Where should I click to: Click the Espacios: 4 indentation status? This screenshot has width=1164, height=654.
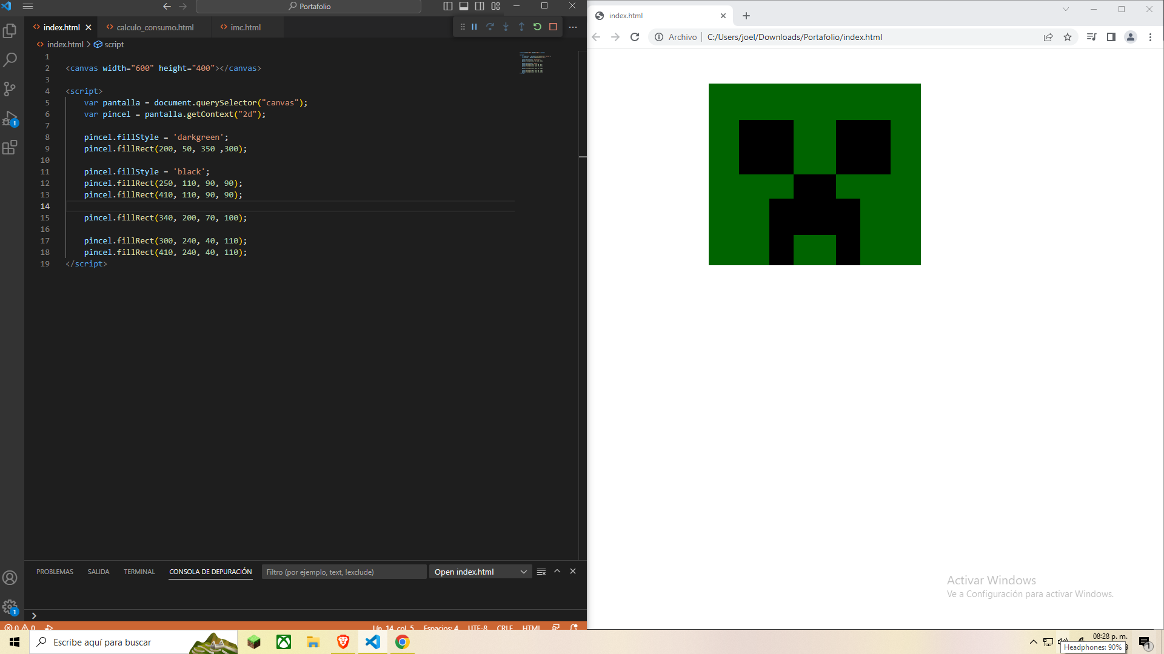pos(441,627)
